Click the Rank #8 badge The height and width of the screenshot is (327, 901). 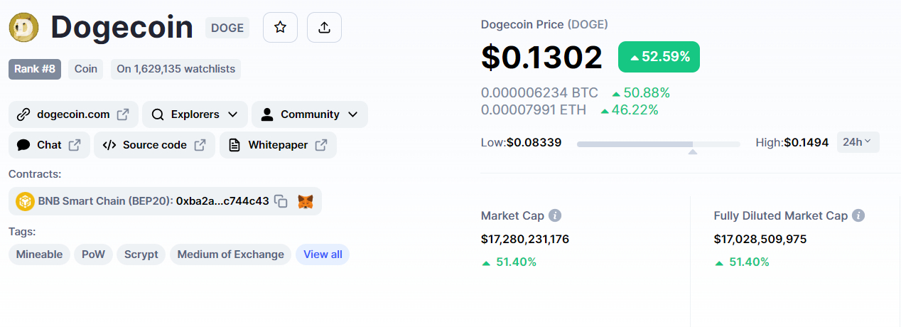pyautogui.click(x=35, y=69)
